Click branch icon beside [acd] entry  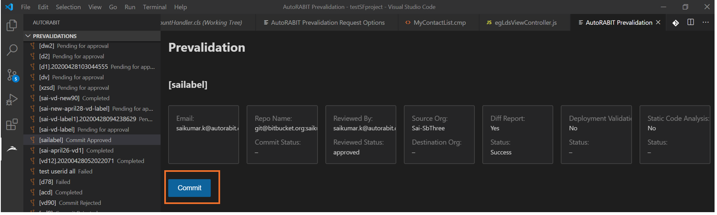coord(32,192)
